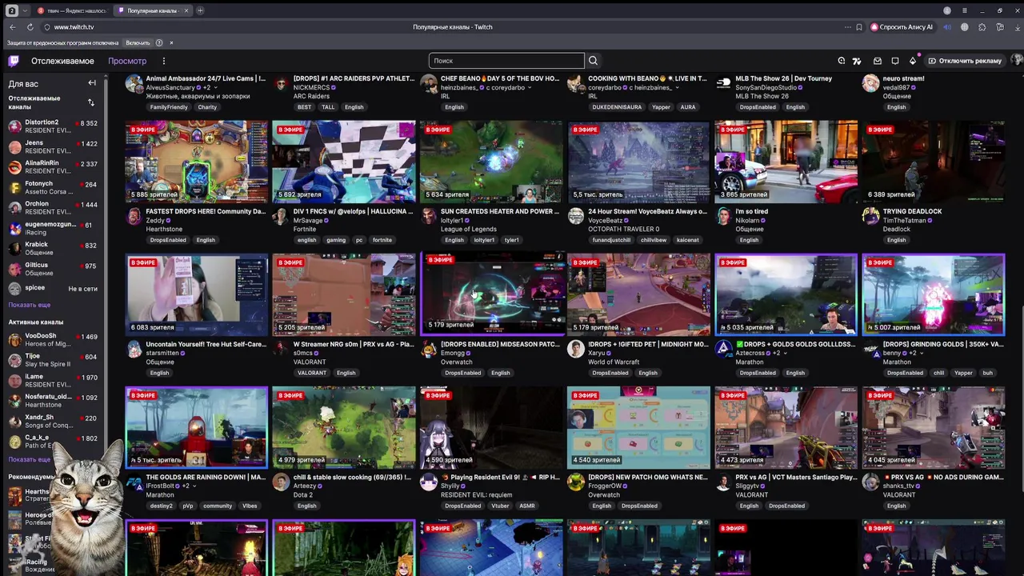Click the sort arrows for followed channels

(90, 102)
